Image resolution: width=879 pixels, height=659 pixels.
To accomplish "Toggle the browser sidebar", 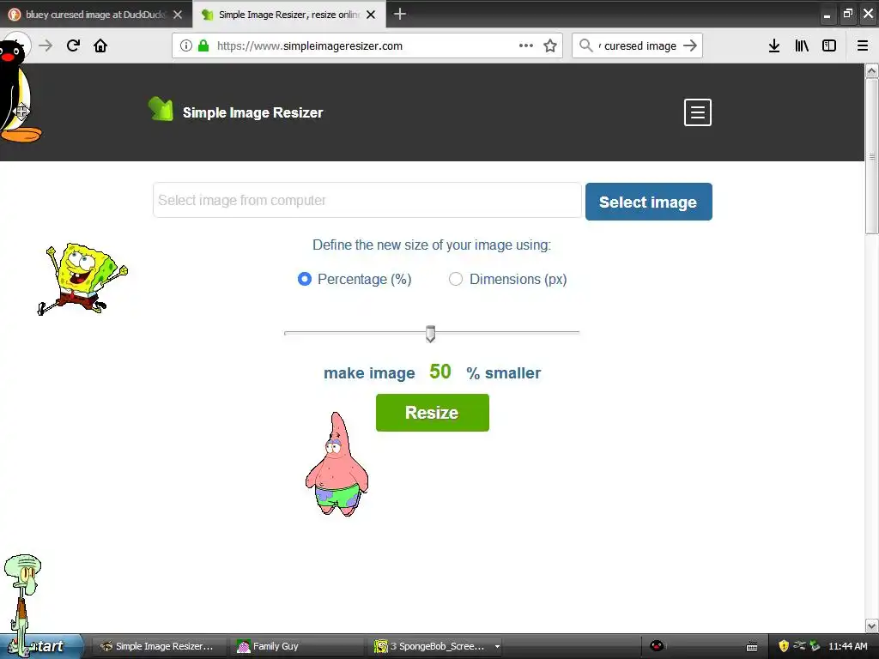I will (x=829, y=45).
